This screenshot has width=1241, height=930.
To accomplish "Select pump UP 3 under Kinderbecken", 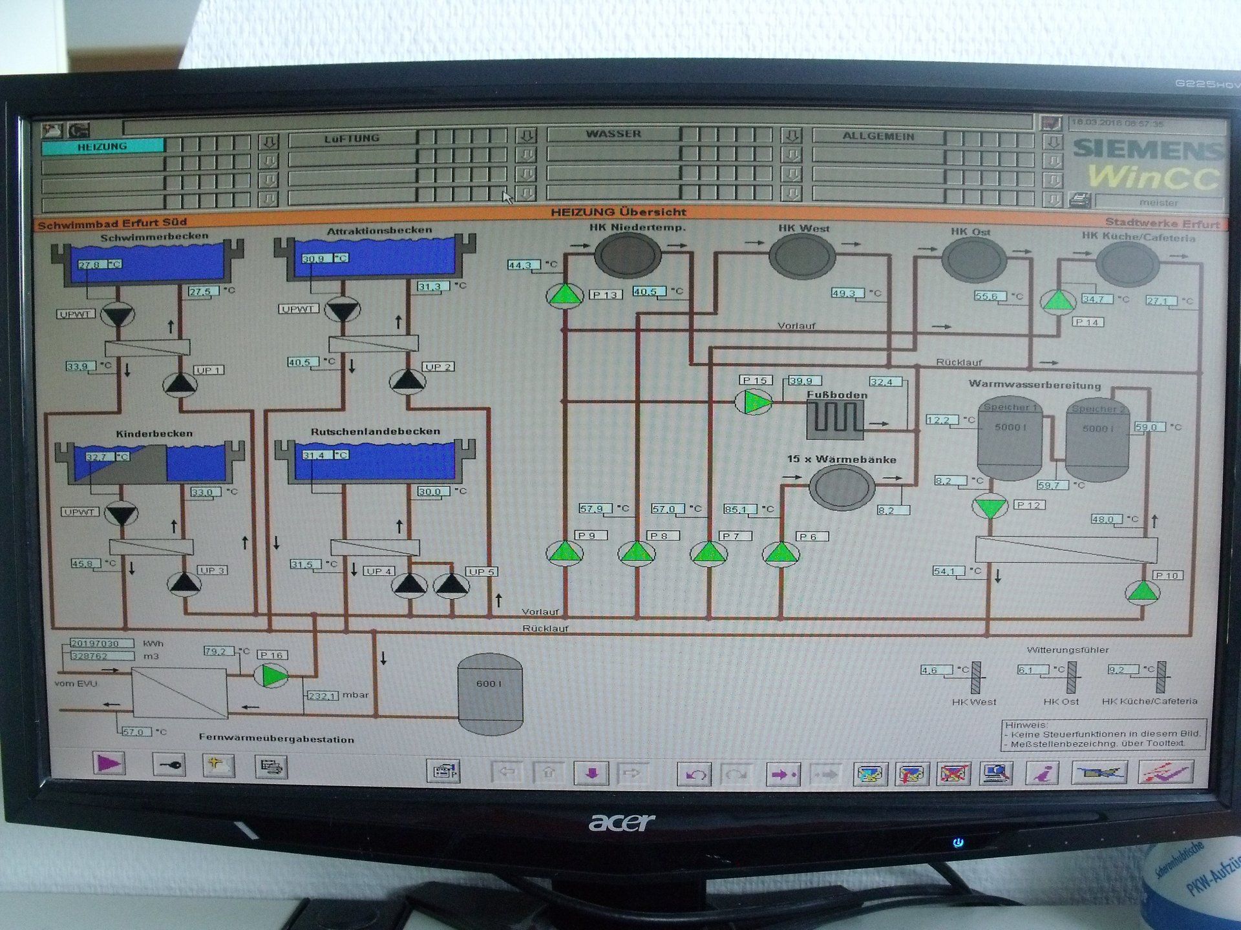I will [x=185, y=584].
